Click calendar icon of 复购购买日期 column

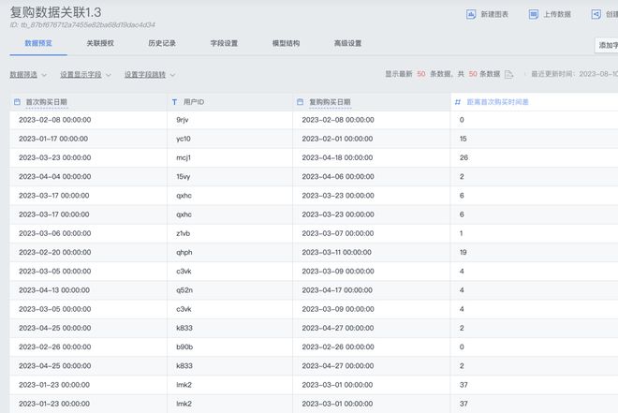[x=301, y=101]
